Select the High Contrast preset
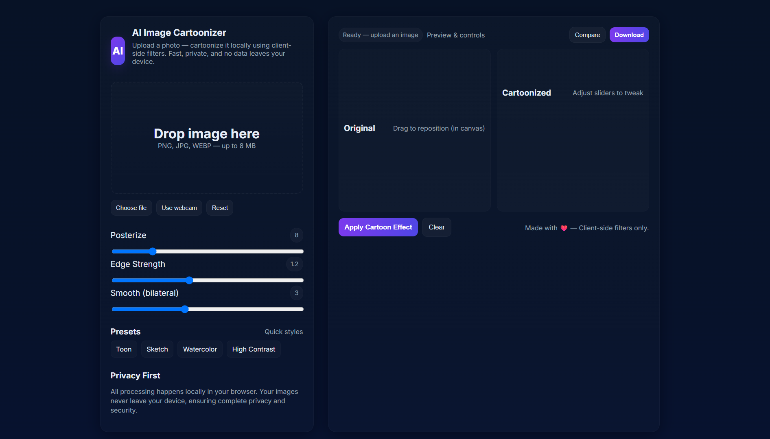The width and height of the screenshot is (770, 439). click(254, 349)
